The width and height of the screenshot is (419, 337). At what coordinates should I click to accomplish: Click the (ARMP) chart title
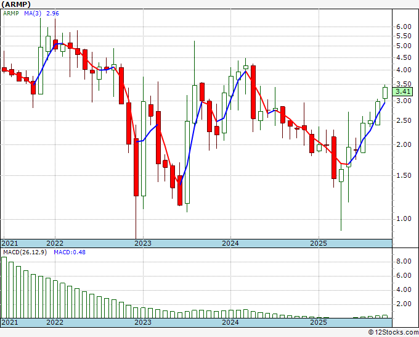tap(16, 4)
